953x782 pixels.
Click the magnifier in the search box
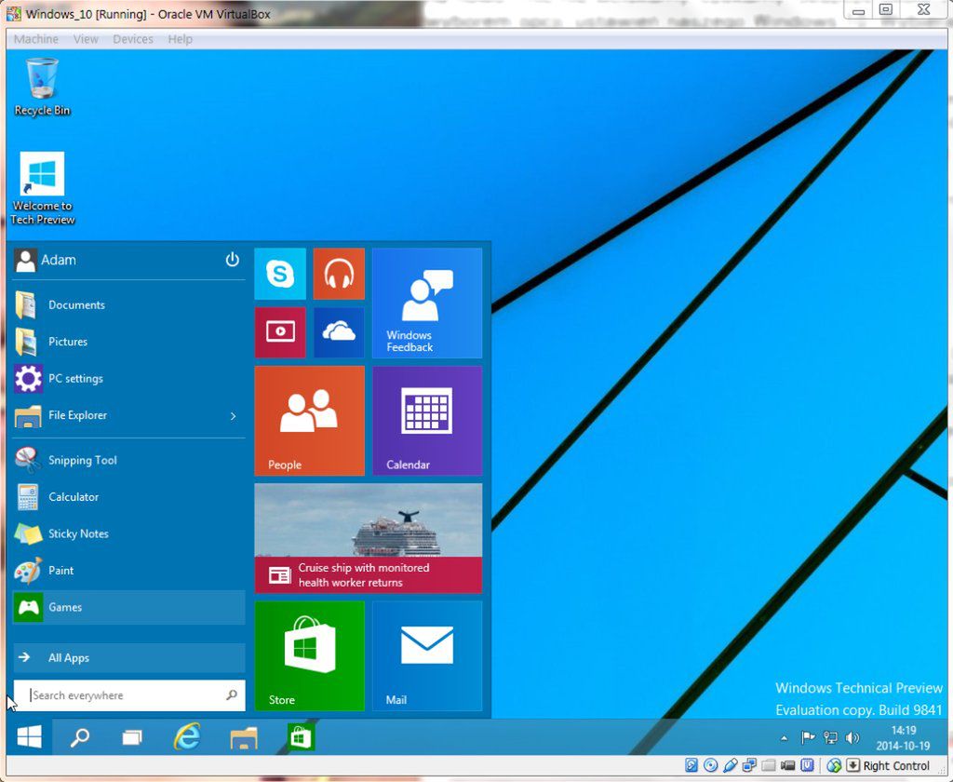pyautogui.click(x=232, y=695)
